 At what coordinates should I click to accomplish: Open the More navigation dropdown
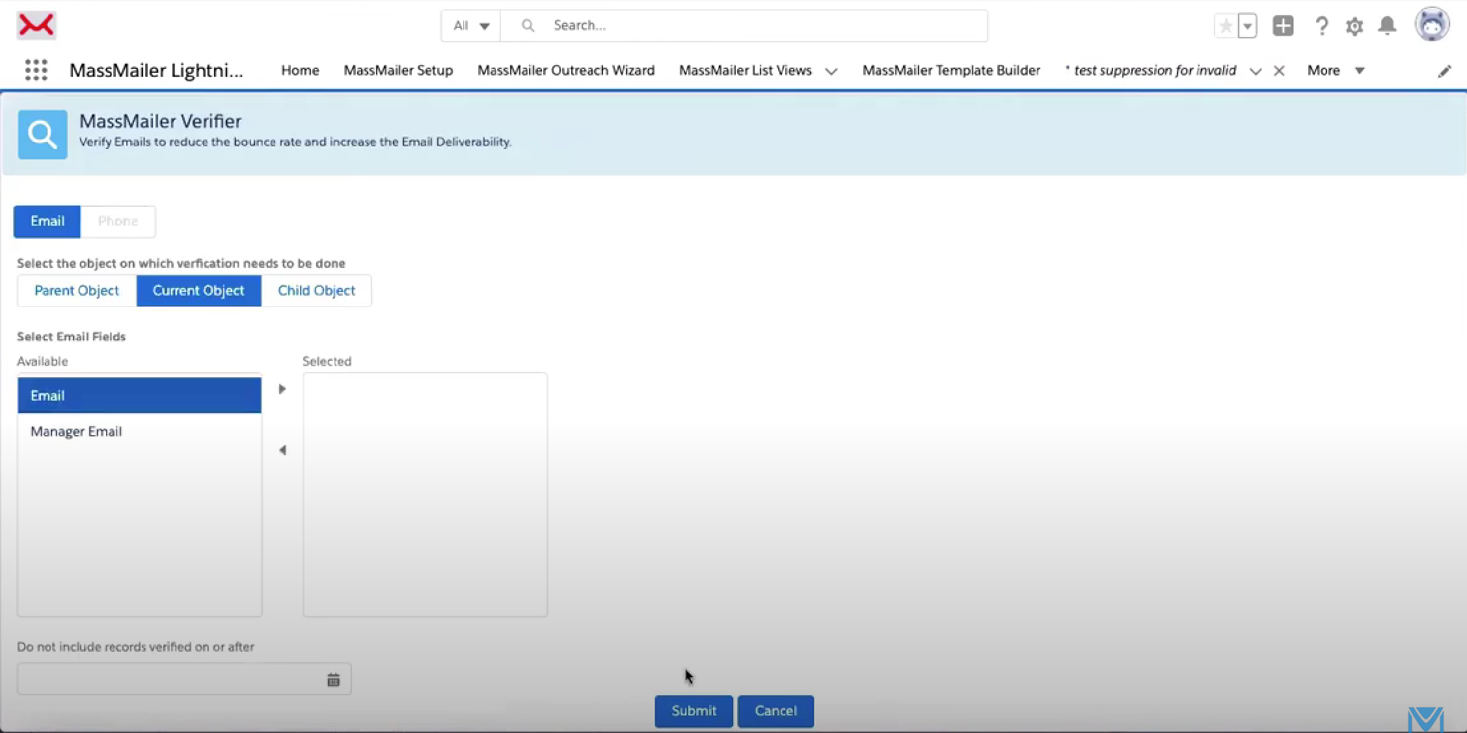click(x=1336, y=70)
